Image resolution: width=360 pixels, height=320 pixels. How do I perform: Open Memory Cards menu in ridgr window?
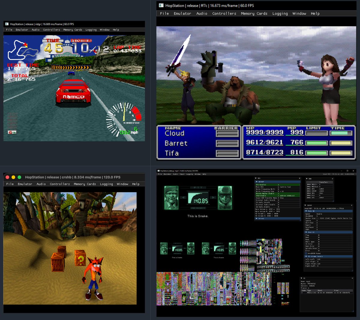[73, 30]
